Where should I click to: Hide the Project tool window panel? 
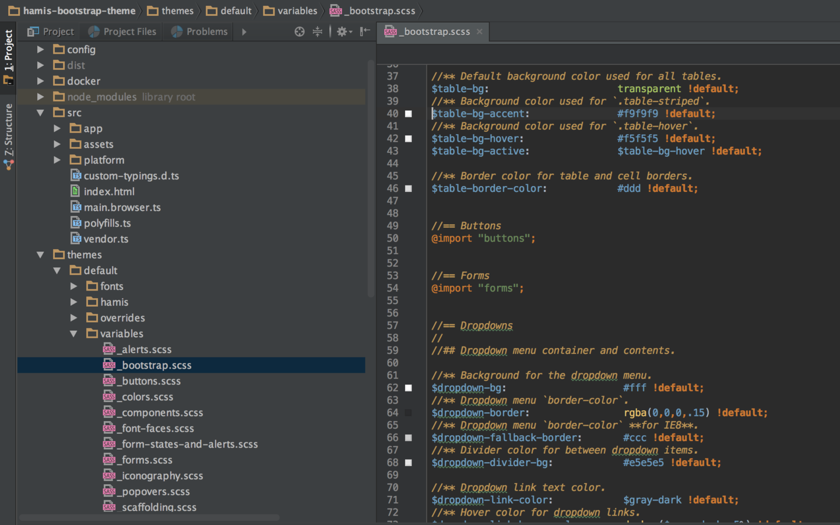pyautogui.click(x=365, y=32)
